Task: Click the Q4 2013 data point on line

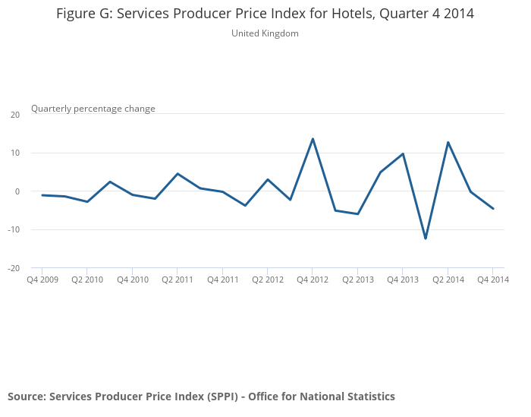Action: [403, 153]
